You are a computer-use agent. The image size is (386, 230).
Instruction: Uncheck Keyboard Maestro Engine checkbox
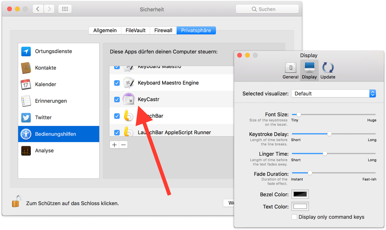(x=117, y=83)
